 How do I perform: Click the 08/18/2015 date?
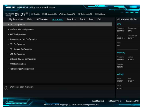click(10, 14)
